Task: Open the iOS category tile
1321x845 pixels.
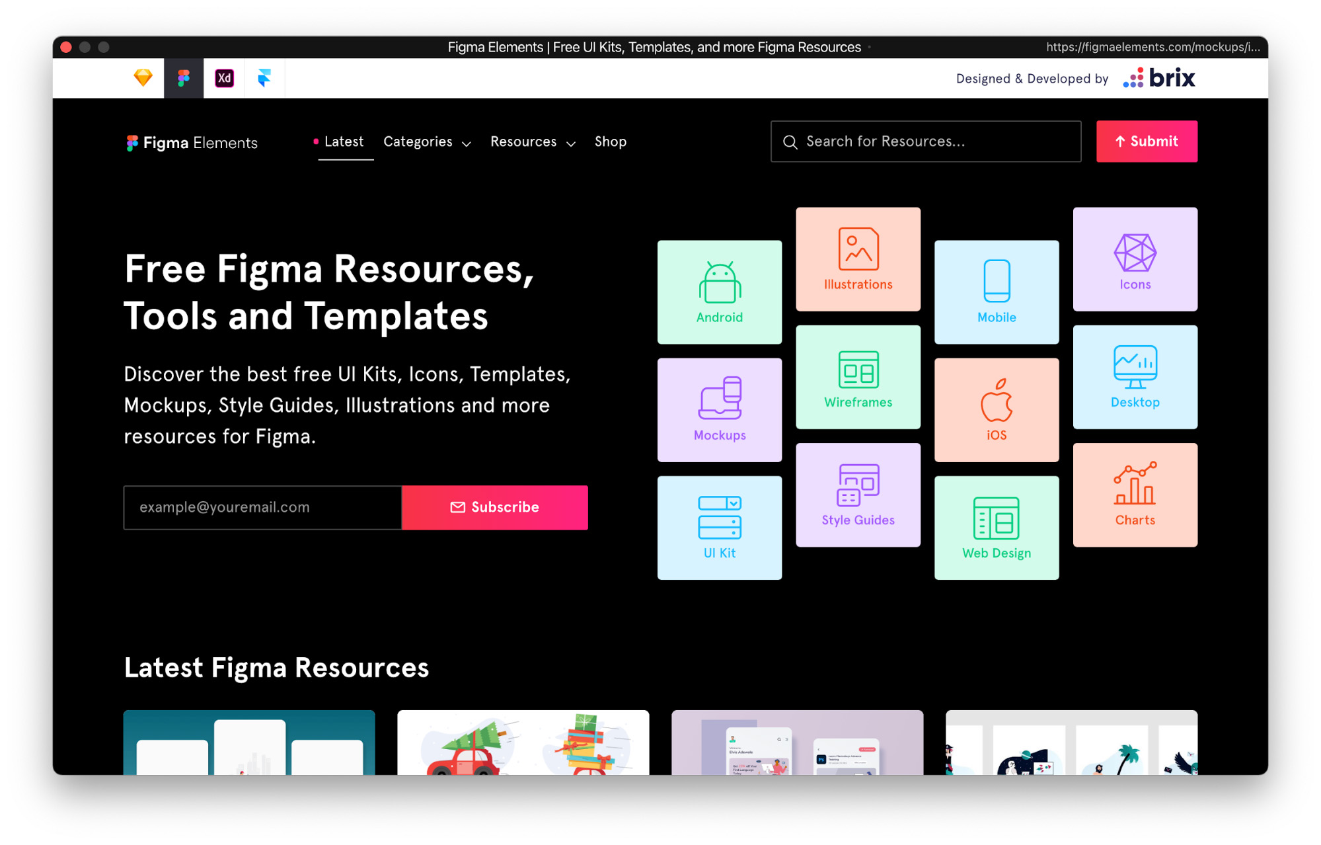Action: 997,410
